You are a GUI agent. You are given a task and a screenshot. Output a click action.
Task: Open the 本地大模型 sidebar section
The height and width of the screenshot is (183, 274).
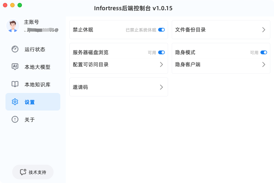pyautogui.click(x=33, y=67)
